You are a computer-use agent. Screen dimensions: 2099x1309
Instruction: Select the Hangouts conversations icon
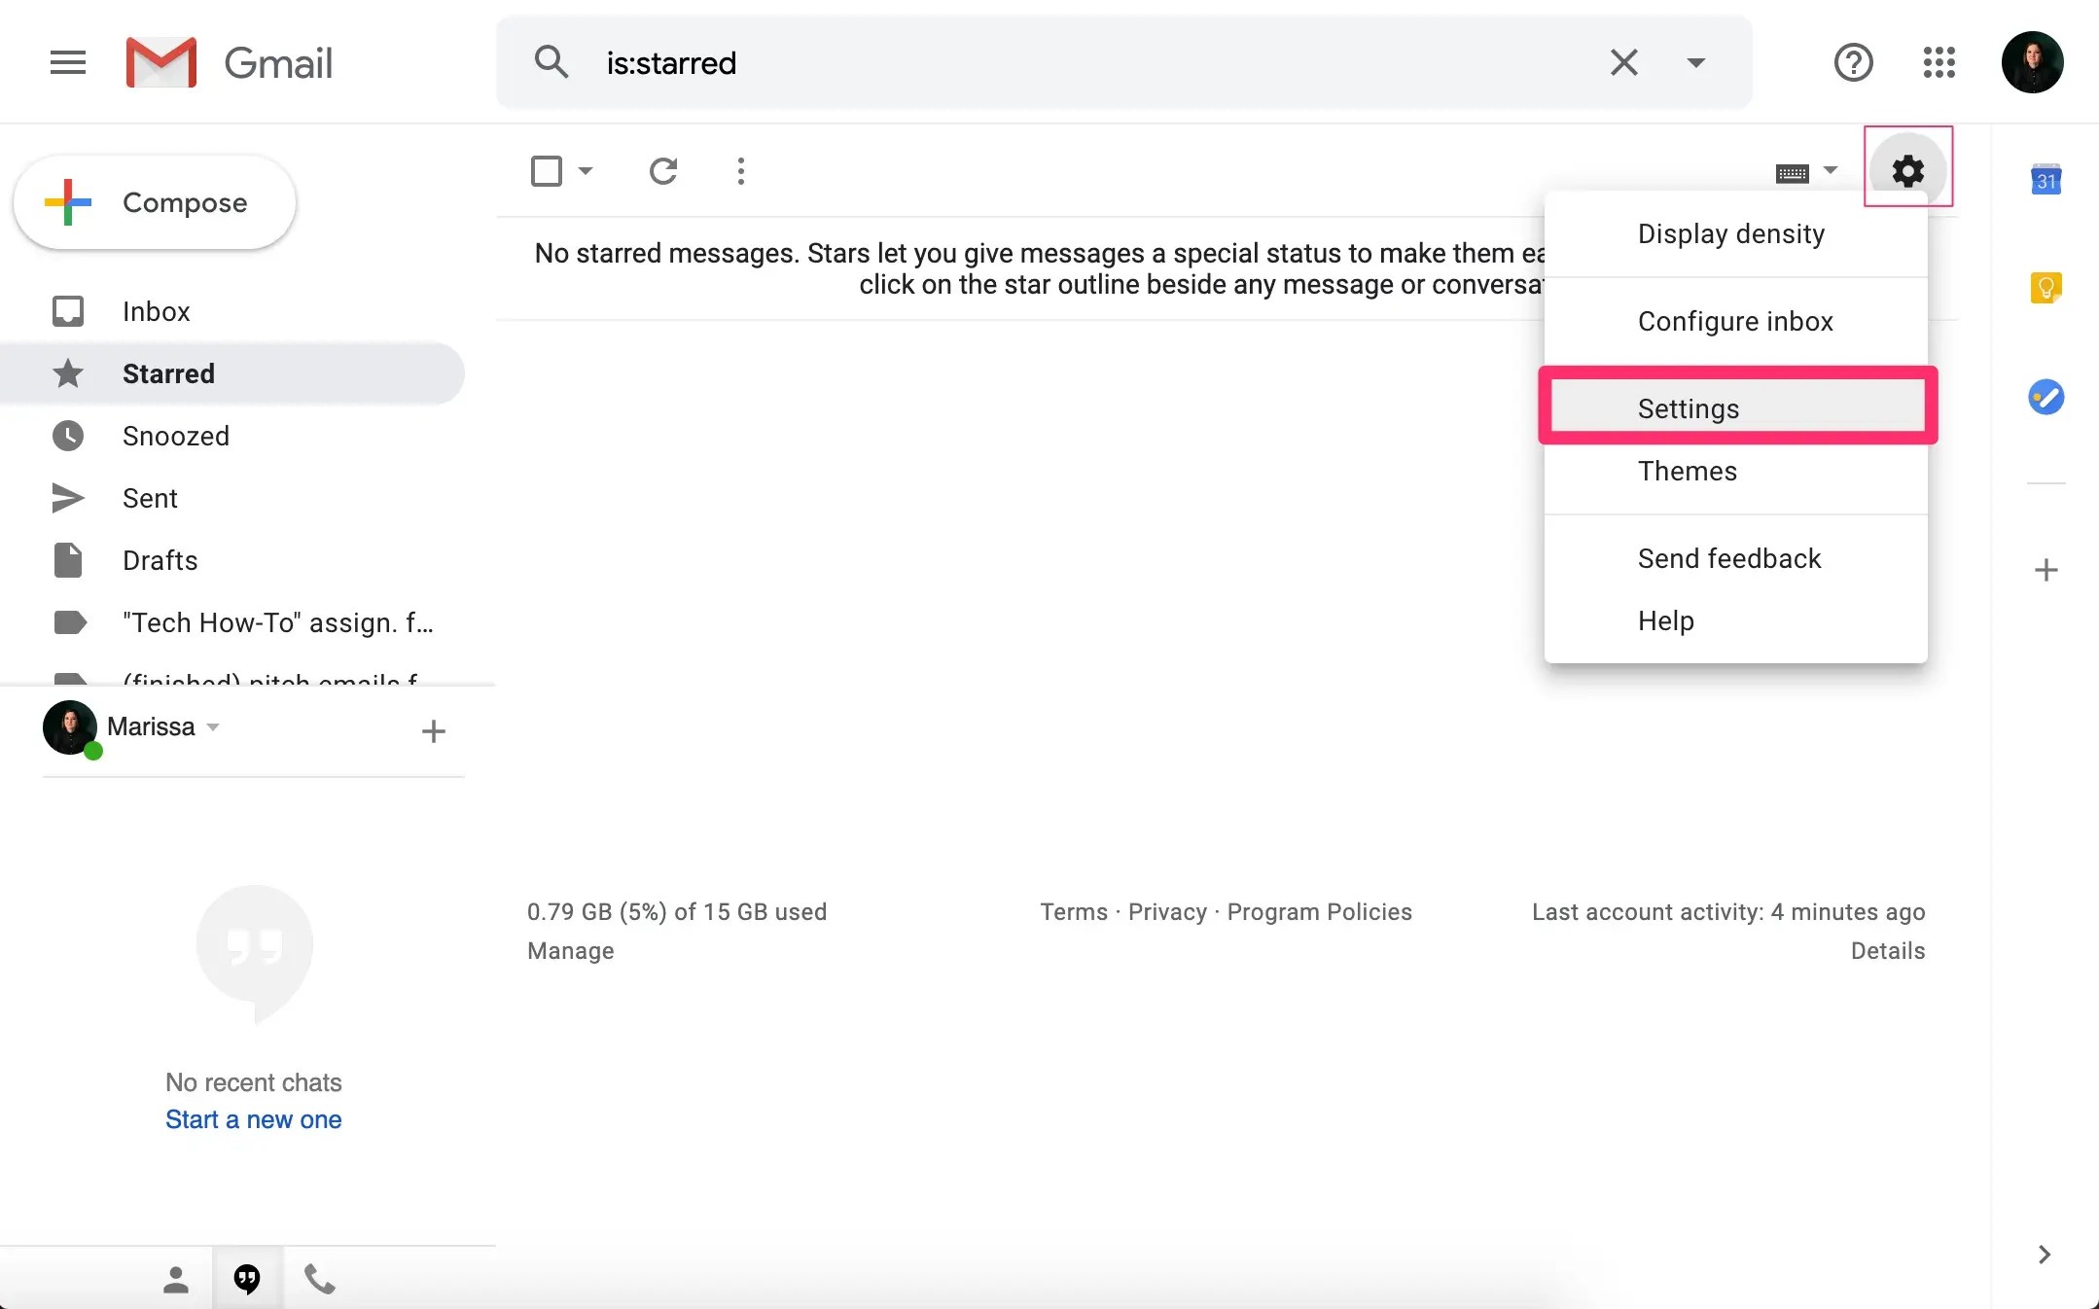pos(247,1278)
